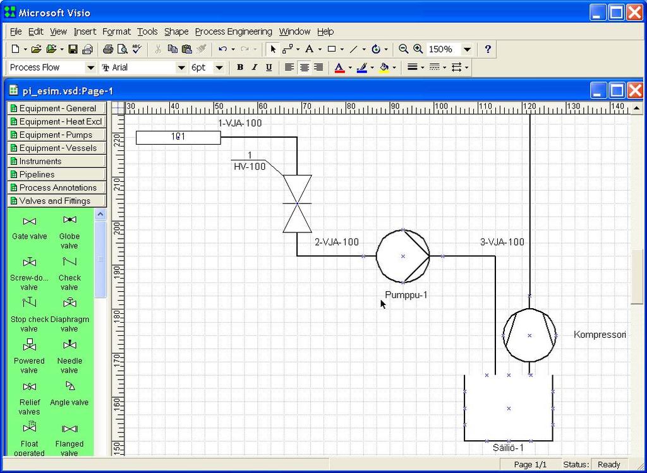Open the 150% zoom level dropdown

tap(467, 49)
